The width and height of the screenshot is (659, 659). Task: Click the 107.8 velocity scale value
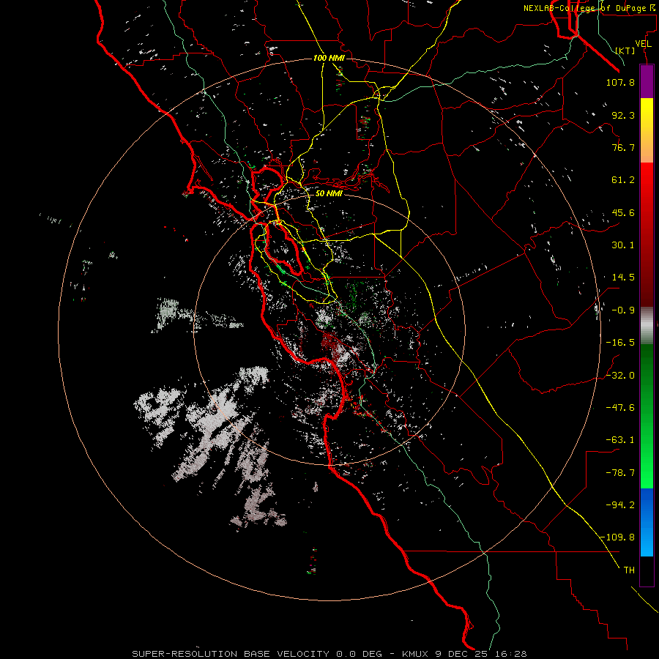[620, 82]
